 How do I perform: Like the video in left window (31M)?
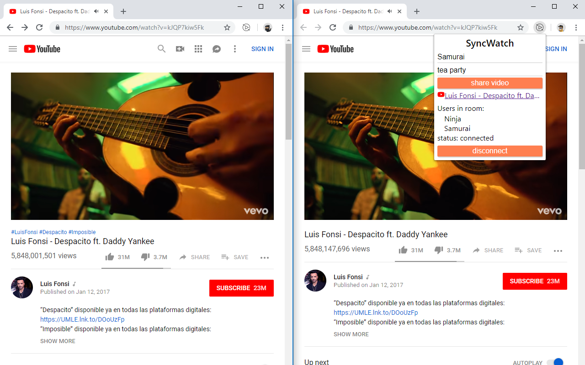tap(117, 257)
